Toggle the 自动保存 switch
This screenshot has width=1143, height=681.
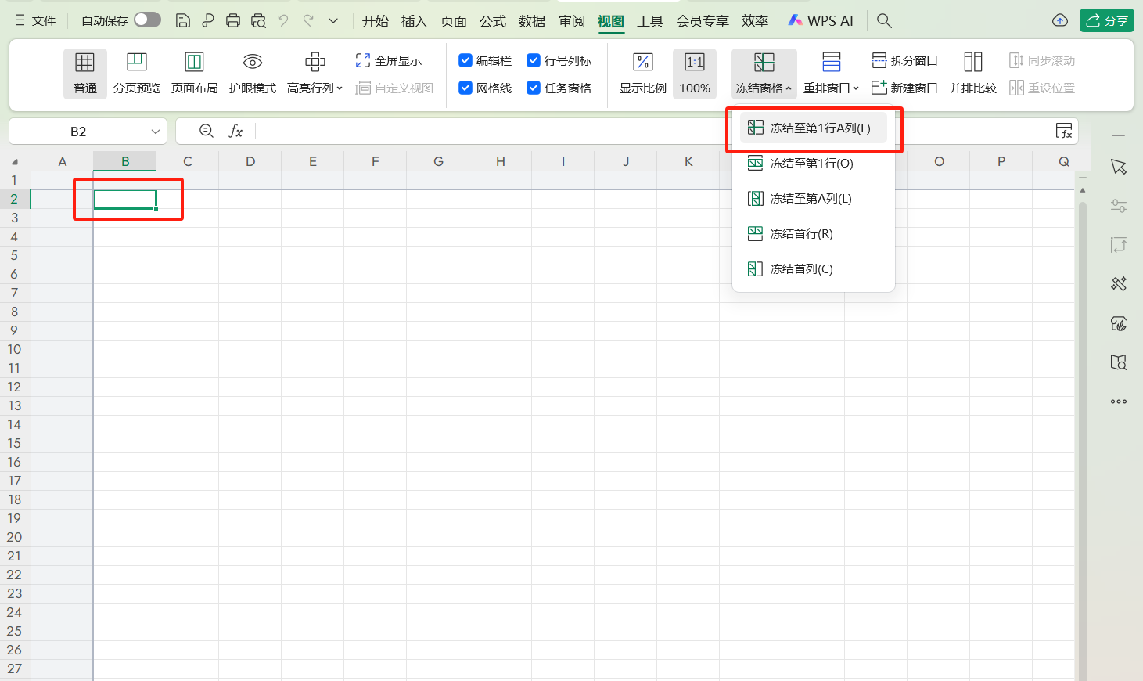(x=147, y=20)
